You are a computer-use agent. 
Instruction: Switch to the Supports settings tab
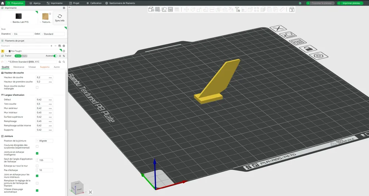(x=45, y=67)
